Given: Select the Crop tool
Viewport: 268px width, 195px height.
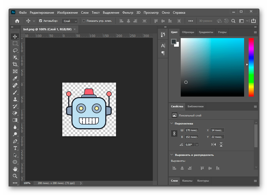Looking at the screenshot, I should 15,64.
